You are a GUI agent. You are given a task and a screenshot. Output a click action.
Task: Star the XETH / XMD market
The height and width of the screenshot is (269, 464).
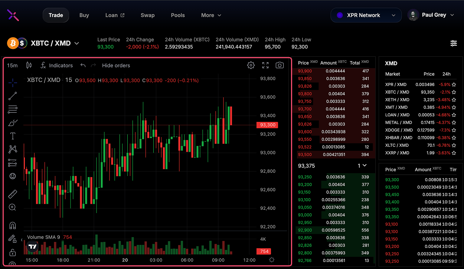coord(454,100)
